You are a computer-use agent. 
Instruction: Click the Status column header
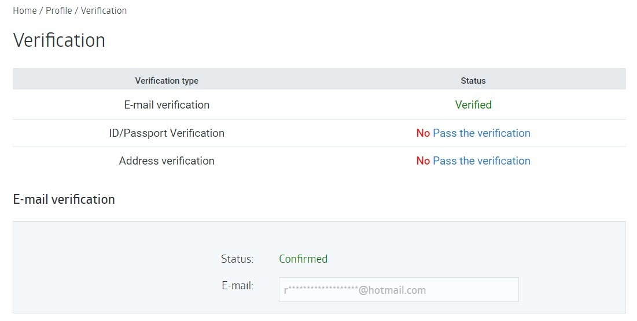(x=473, y=81)
